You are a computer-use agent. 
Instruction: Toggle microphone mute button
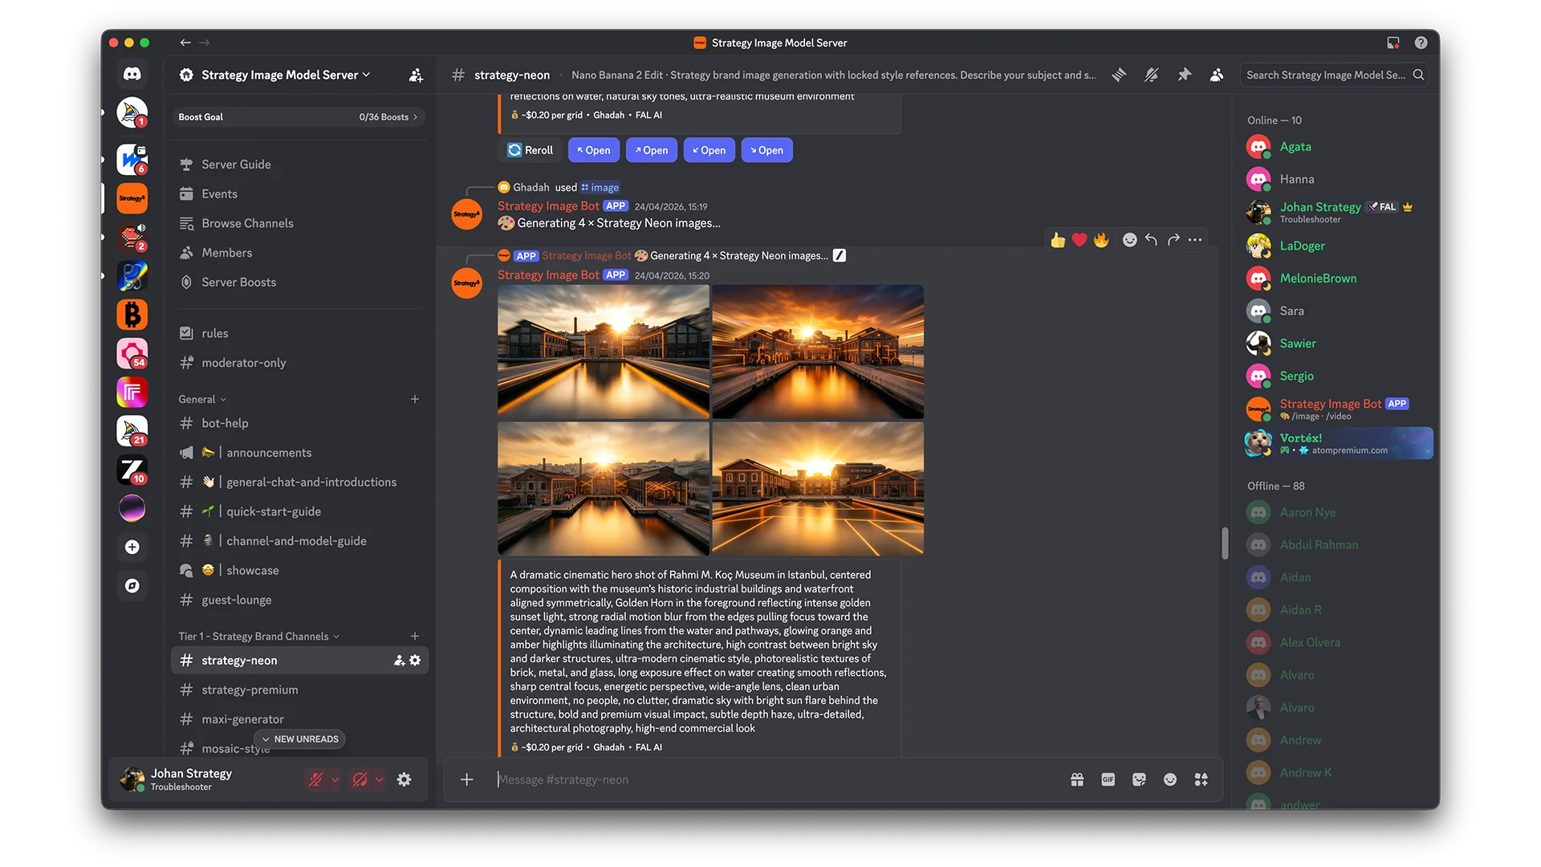[316, 779]
